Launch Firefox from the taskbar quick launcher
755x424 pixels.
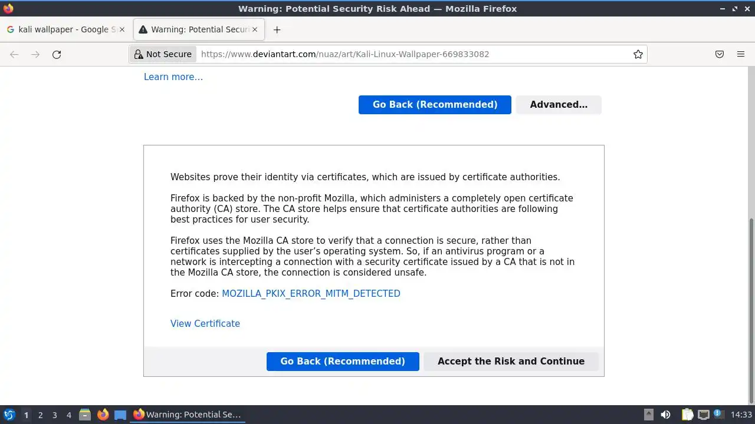click(103, 415)
